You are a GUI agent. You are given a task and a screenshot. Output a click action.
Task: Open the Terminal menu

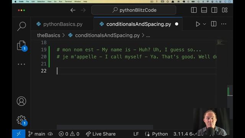pyautogui.click(x=68, y=2)
